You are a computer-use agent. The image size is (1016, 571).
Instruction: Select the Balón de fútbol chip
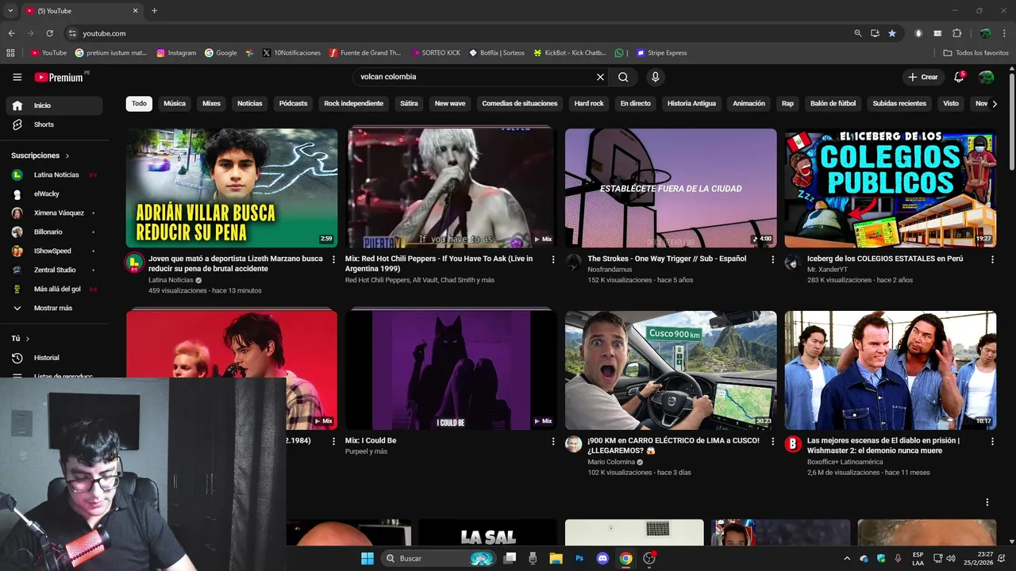click(x=833, y=103)
